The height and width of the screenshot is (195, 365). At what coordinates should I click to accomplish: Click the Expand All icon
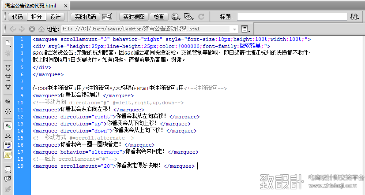(8, 87)
